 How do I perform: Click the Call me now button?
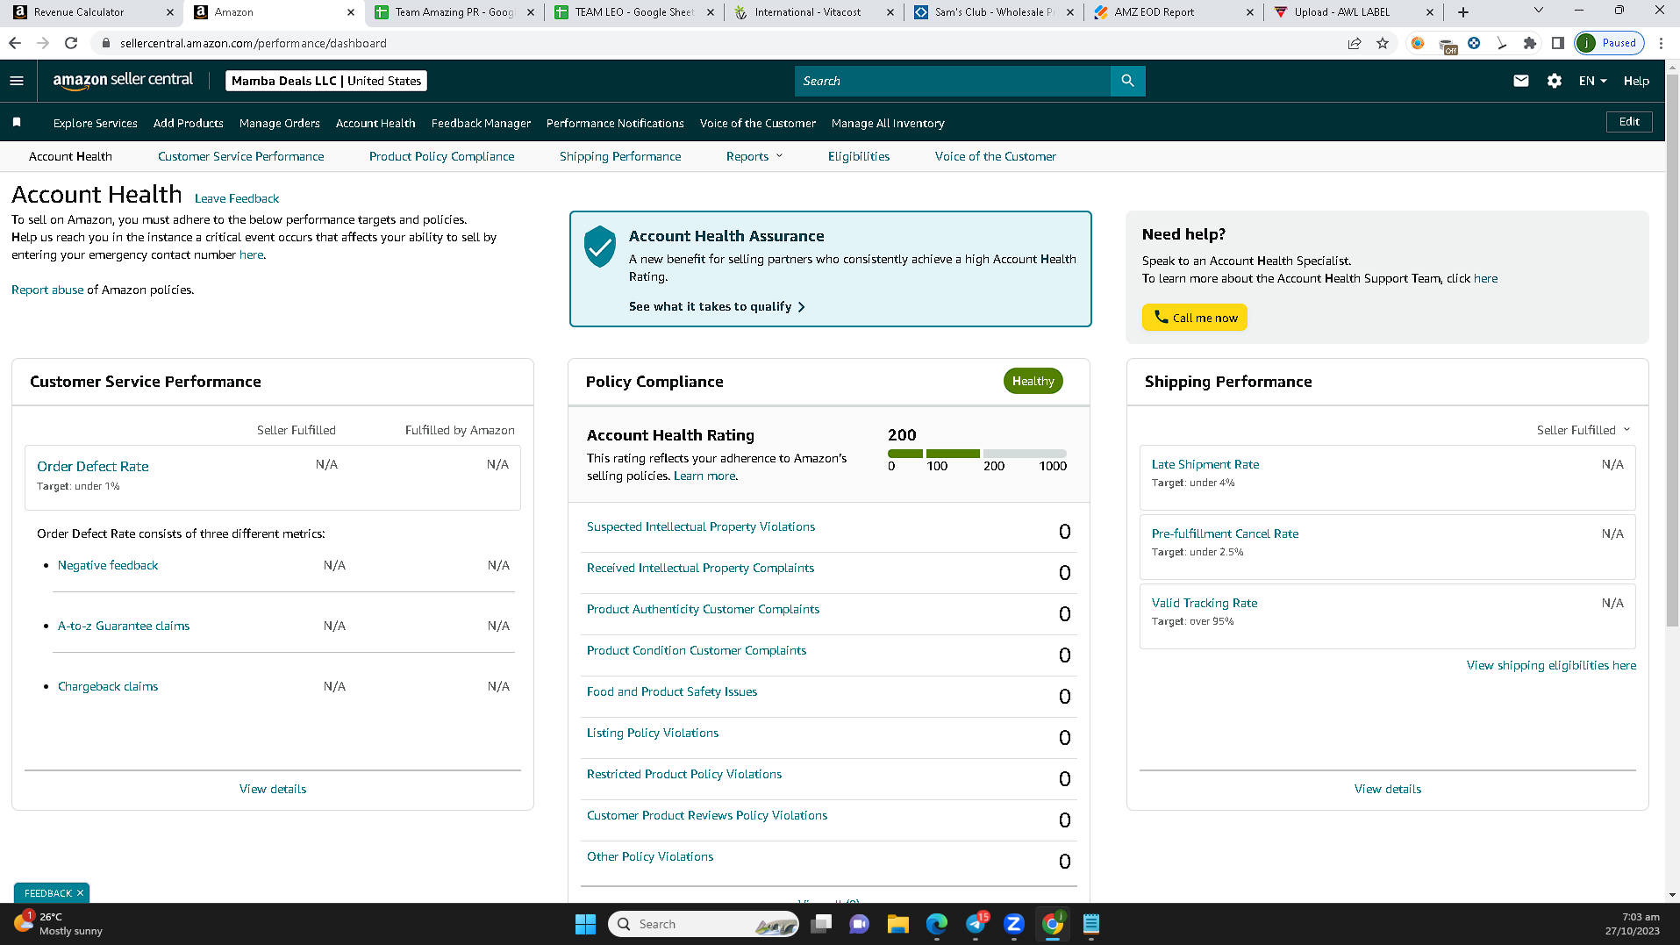click(x=1194, y=318)
